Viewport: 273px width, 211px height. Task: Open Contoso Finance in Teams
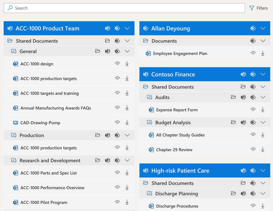click(243, 74)
